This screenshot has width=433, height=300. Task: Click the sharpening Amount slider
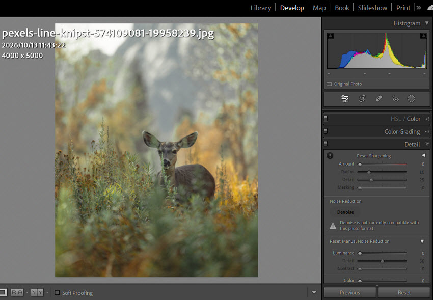point(382,164)
